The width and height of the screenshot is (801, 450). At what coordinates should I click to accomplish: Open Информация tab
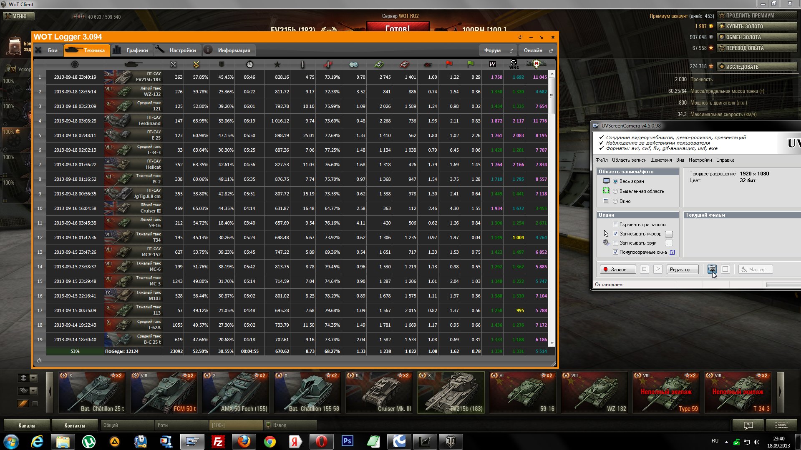point(229,50)
